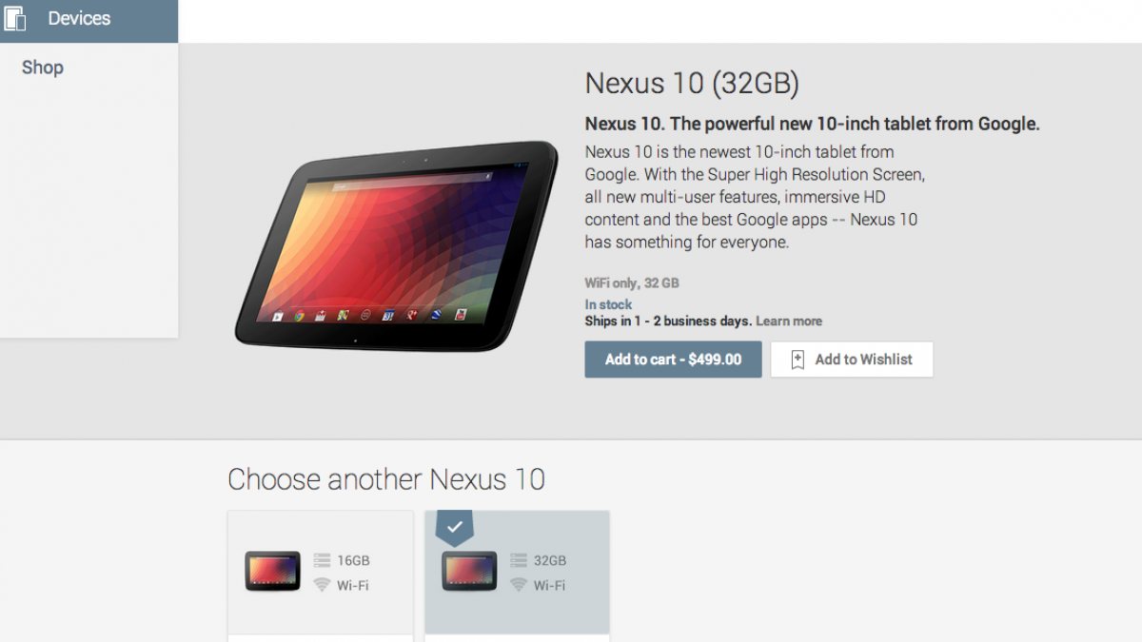Screen dimensions: 1142x642
Task: Click the bookmark icon on Wishlist button
Action: click(797, 360)
